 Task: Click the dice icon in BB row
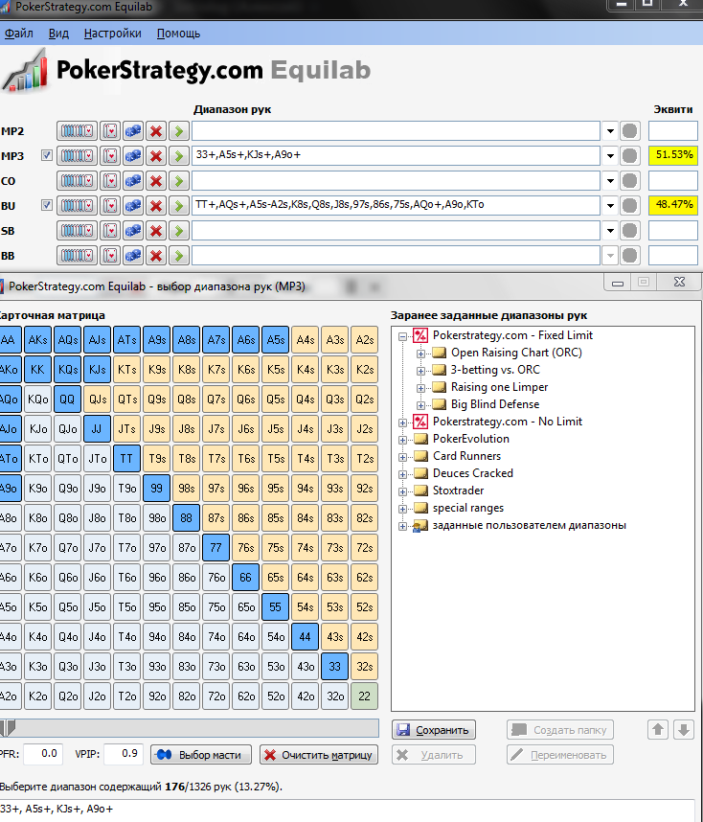coord(133,256)
